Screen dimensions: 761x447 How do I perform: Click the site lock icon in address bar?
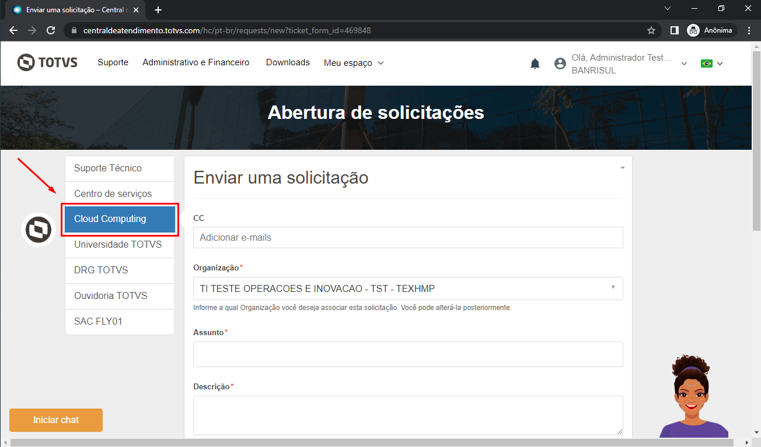[74, 30]
